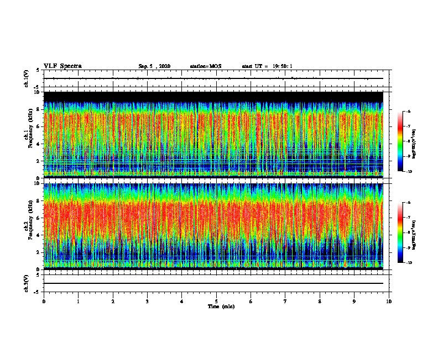The image size is (438, 338).
Task: Click the ch.3 voltage waveform trace
Action: click(x=213, y=283)
